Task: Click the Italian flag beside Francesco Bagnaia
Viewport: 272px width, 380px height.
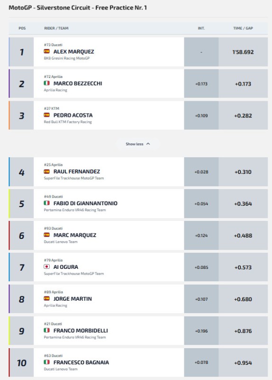Action: point(46,362)
